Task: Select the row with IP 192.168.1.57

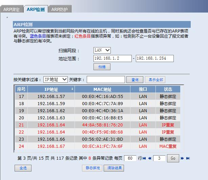Action: tap(98, 96)
